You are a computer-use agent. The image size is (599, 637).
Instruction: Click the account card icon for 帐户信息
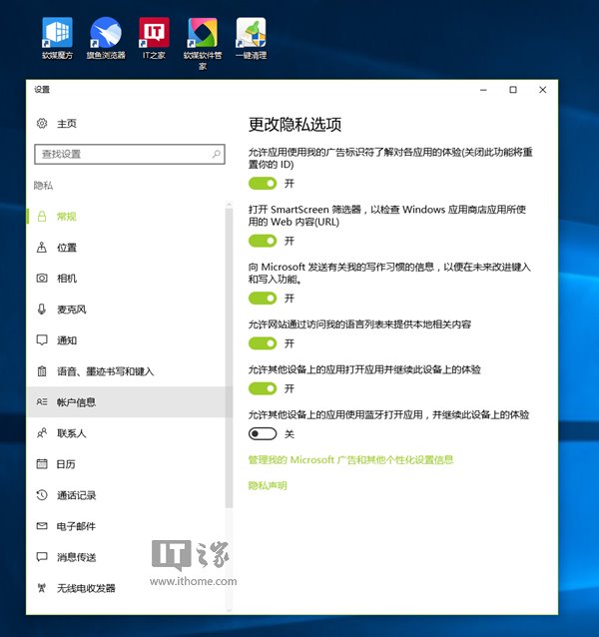(42, 401)
